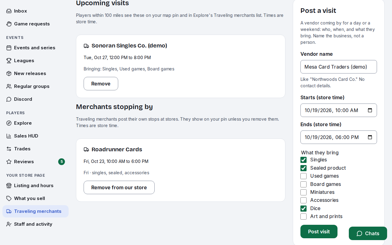Click the Leagues trophy icon
392x245 pixels.
pyautogui.click(x=9, y=61)
